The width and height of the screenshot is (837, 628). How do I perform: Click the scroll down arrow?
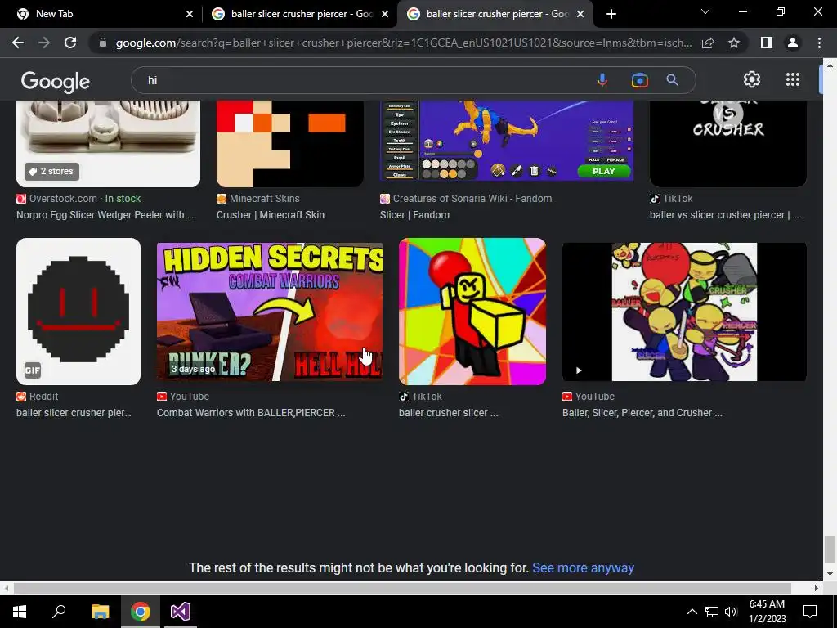(x=830, y=574)
